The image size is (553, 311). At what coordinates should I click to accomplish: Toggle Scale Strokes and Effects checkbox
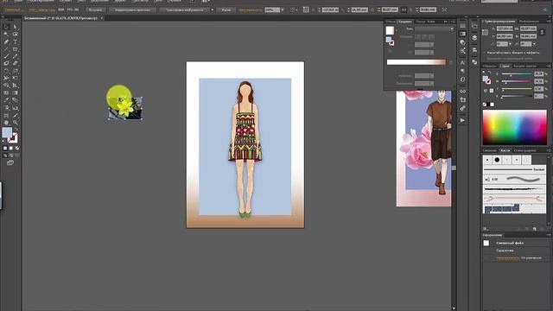(486, 53)
